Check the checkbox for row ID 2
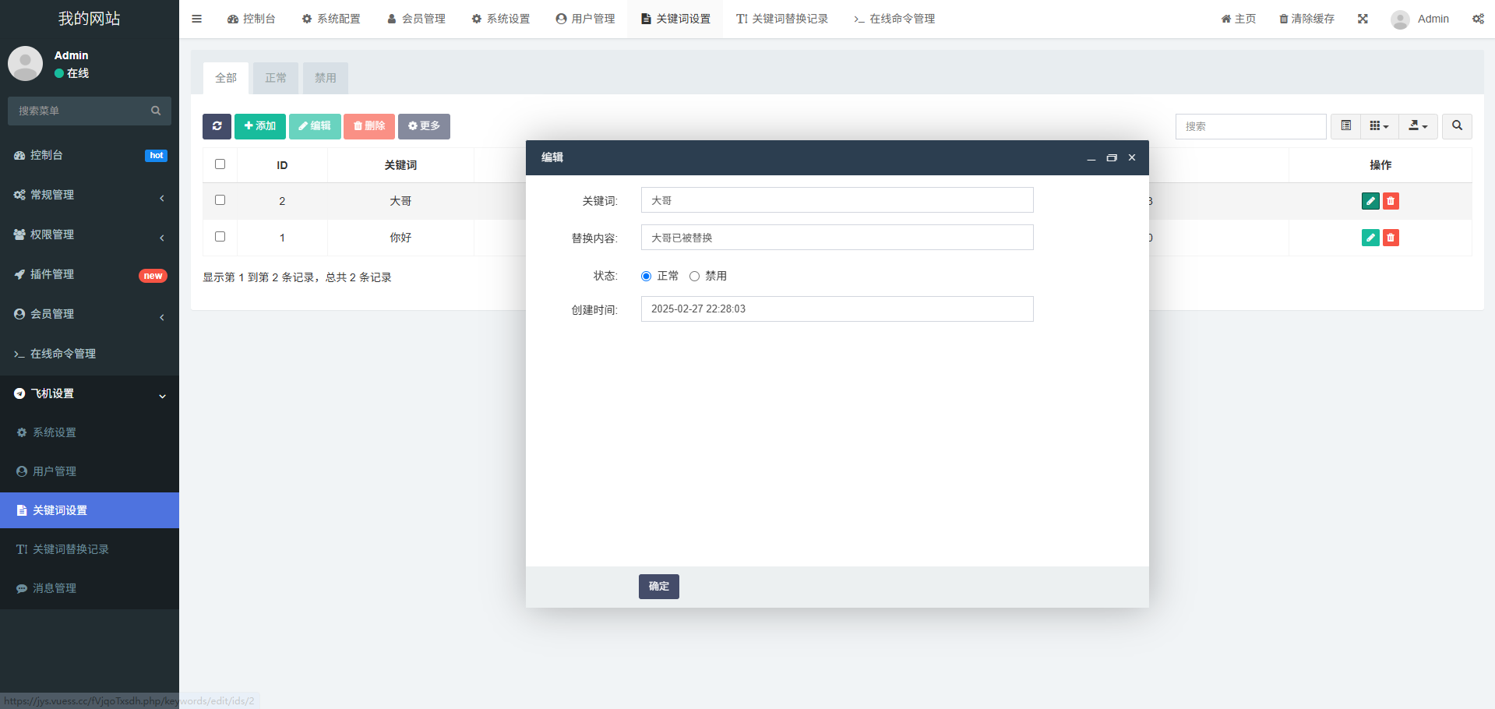 coord(220,199)
